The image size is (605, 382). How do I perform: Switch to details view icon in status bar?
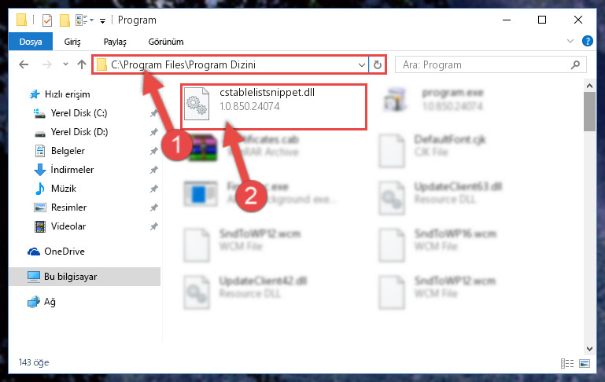click(x=566, y=363)
